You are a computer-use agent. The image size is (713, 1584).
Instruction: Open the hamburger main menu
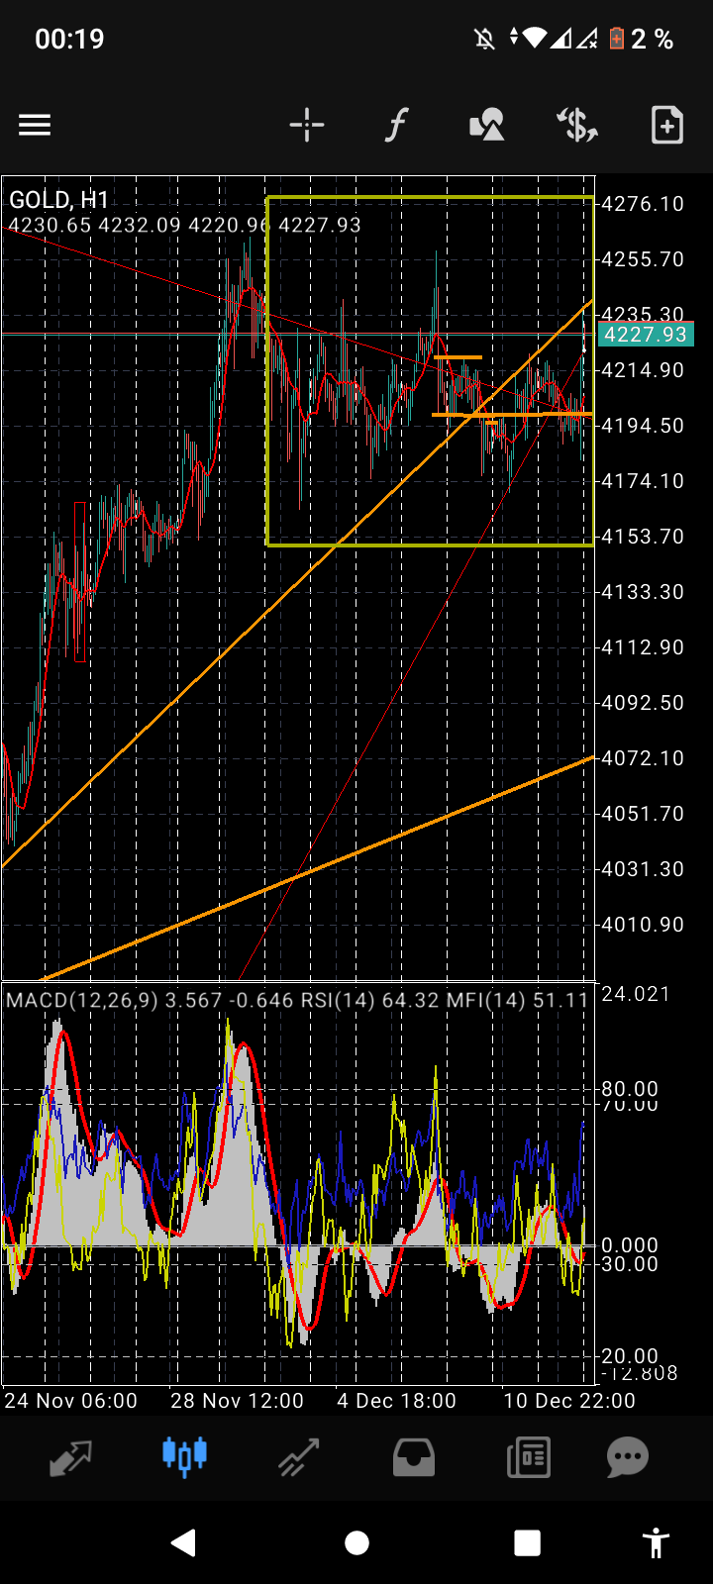[35, 125]
